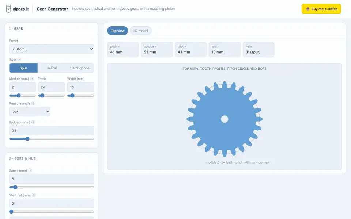Screen dimensions: 351x219
Task: Click the Bore diameter input field
Action: (52, 179)
